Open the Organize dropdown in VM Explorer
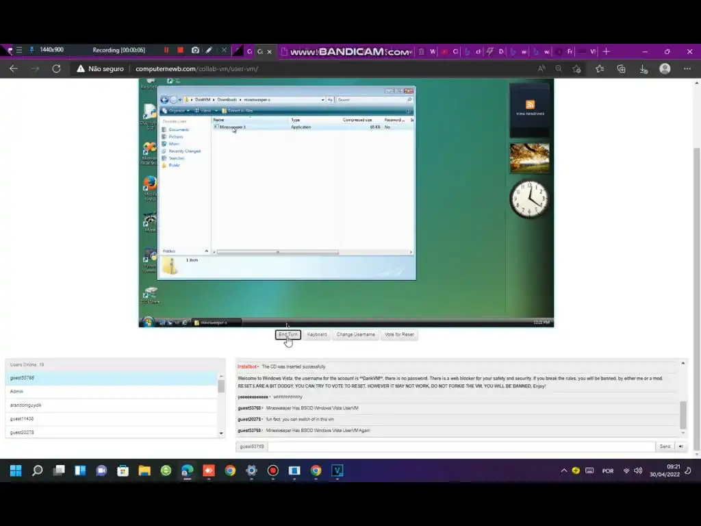Screen dimensions: 701x526 [x=176, y=110]
